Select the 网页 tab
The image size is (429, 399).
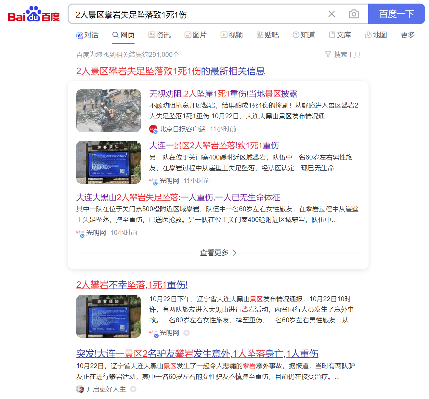[123, 35]
